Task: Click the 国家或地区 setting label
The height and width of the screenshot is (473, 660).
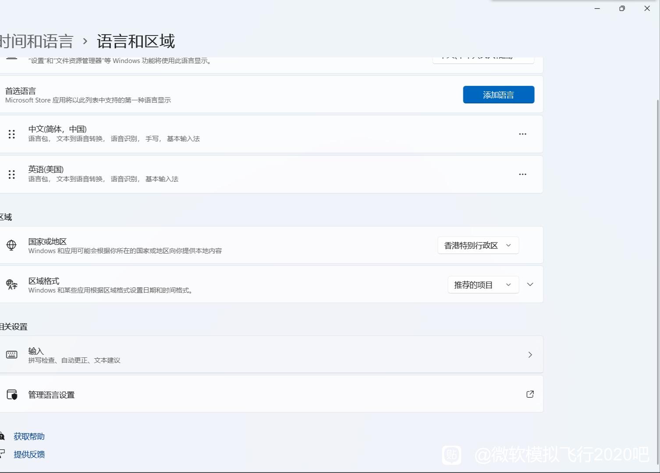Action: [x=47, y=241]
